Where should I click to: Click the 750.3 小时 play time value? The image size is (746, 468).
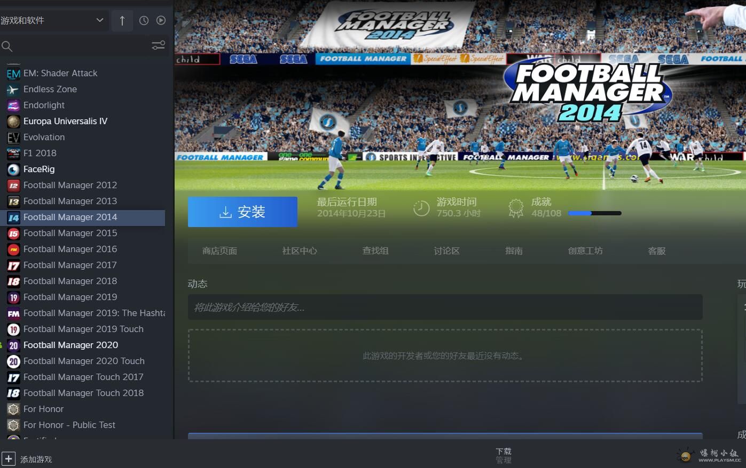(x=459, y=213)
